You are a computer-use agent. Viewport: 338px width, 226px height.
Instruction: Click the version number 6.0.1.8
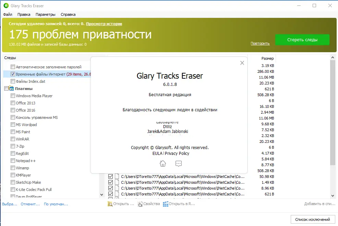(170, 84)
